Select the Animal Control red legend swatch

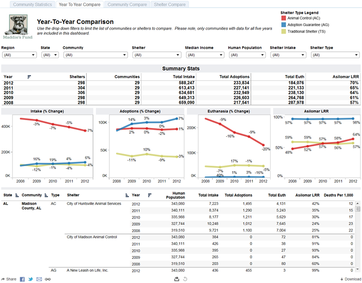tap(284, 18)
